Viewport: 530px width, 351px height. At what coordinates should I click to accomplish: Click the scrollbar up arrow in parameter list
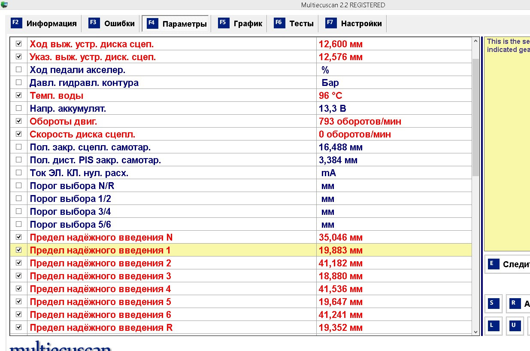(475, 41)
